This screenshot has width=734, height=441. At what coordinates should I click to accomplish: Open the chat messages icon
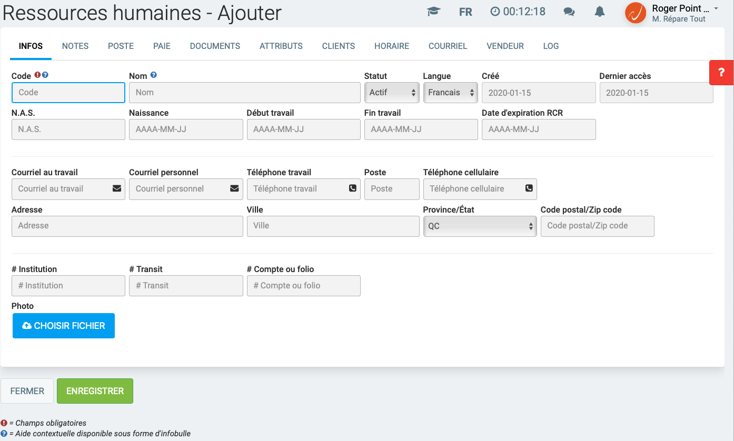(569, 12)
